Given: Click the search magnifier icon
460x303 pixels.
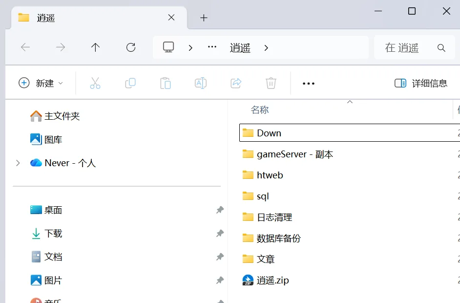Looking at the screenshot, I should tap(441, 48).
